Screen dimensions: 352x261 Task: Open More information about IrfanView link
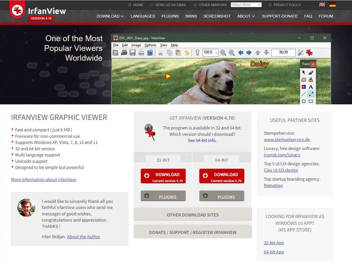click(x=44, y=179)
